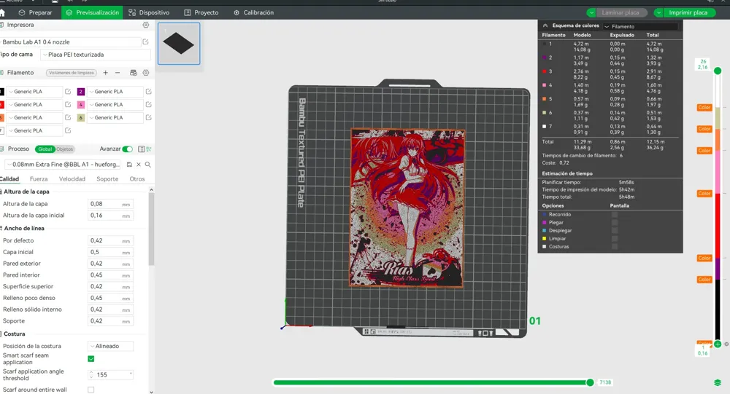Uncheck Smart scarf seam application
Image resolution: width=730 pixels, height=394 pixels.
(x=91, y=359)
